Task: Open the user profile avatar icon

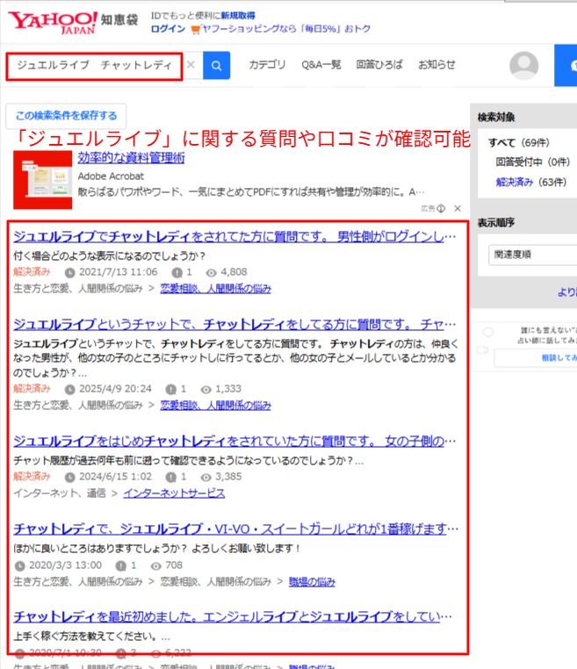Action: [523, 65]
